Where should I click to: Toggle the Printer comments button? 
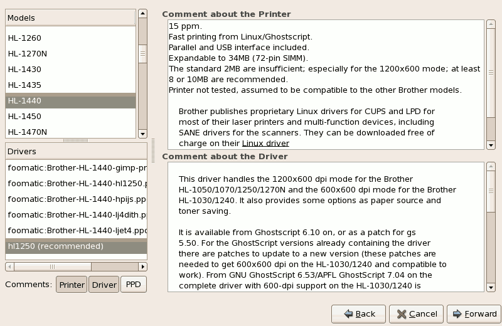coord(72,285)
